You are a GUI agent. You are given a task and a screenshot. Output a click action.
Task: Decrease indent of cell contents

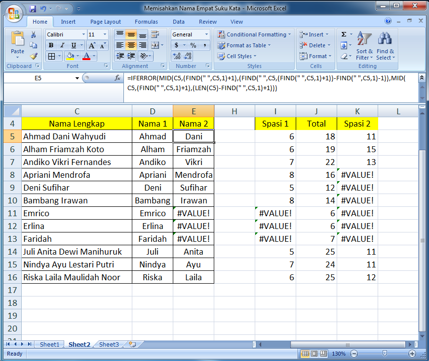click(x=120, y=56)
